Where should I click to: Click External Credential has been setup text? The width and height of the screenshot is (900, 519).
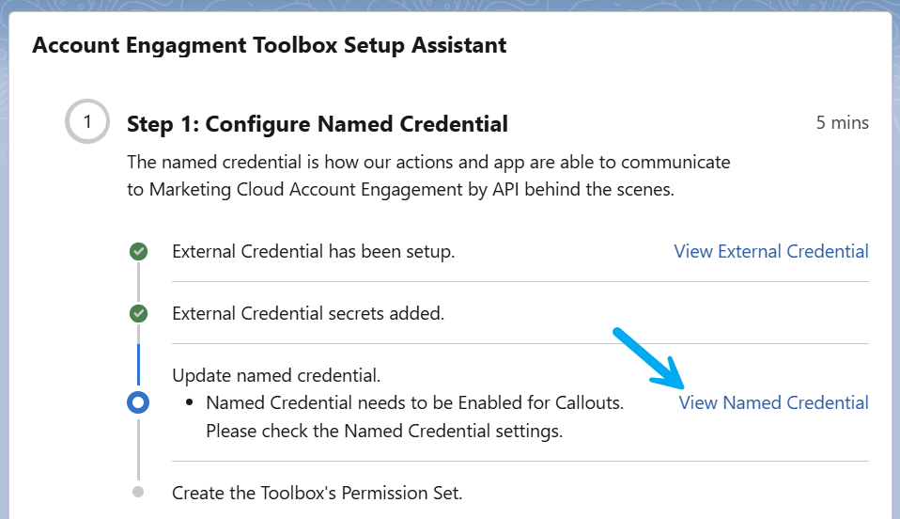point(314,251)
